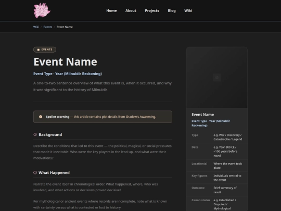The height and width of the screenshot is (211, 281).
Task: Open the Home navigation item
Action: (x=111, y=10)
